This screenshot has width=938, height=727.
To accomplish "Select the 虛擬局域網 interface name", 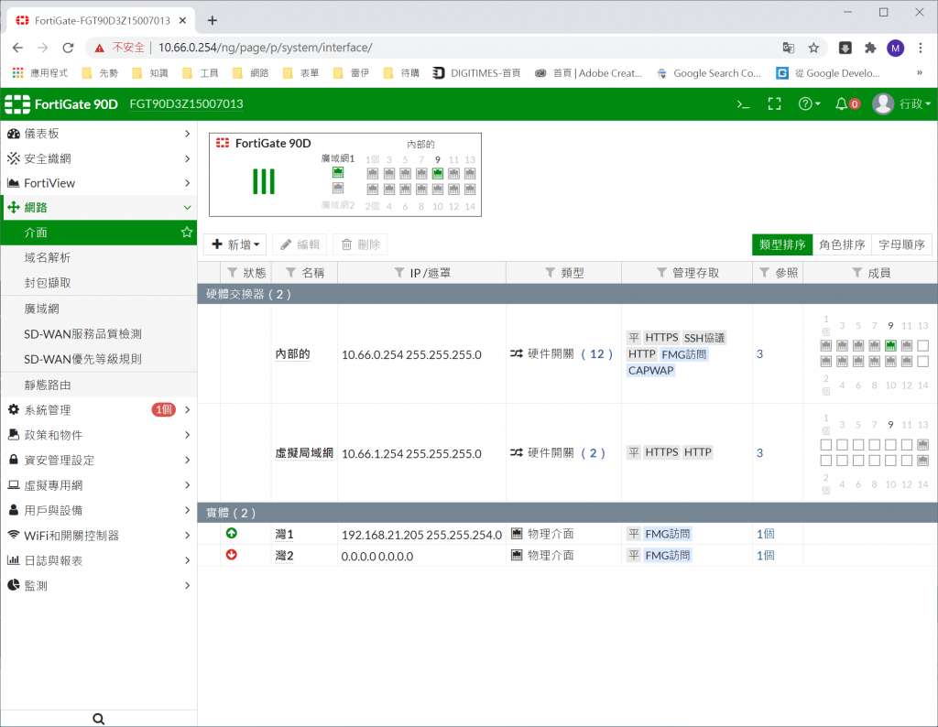I will click(x=304, y=453).
